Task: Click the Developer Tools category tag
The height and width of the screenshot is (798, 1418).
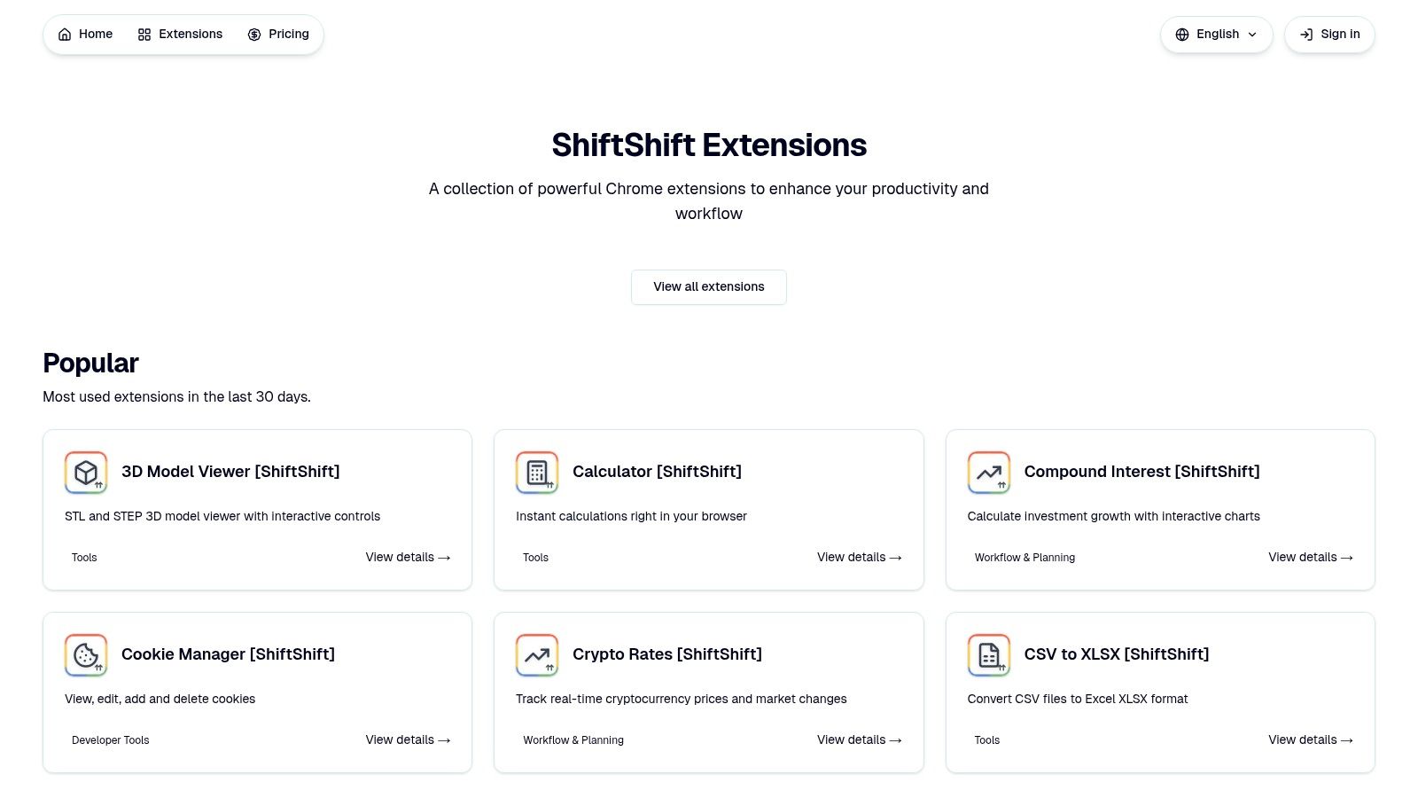Action: [110, 739]
